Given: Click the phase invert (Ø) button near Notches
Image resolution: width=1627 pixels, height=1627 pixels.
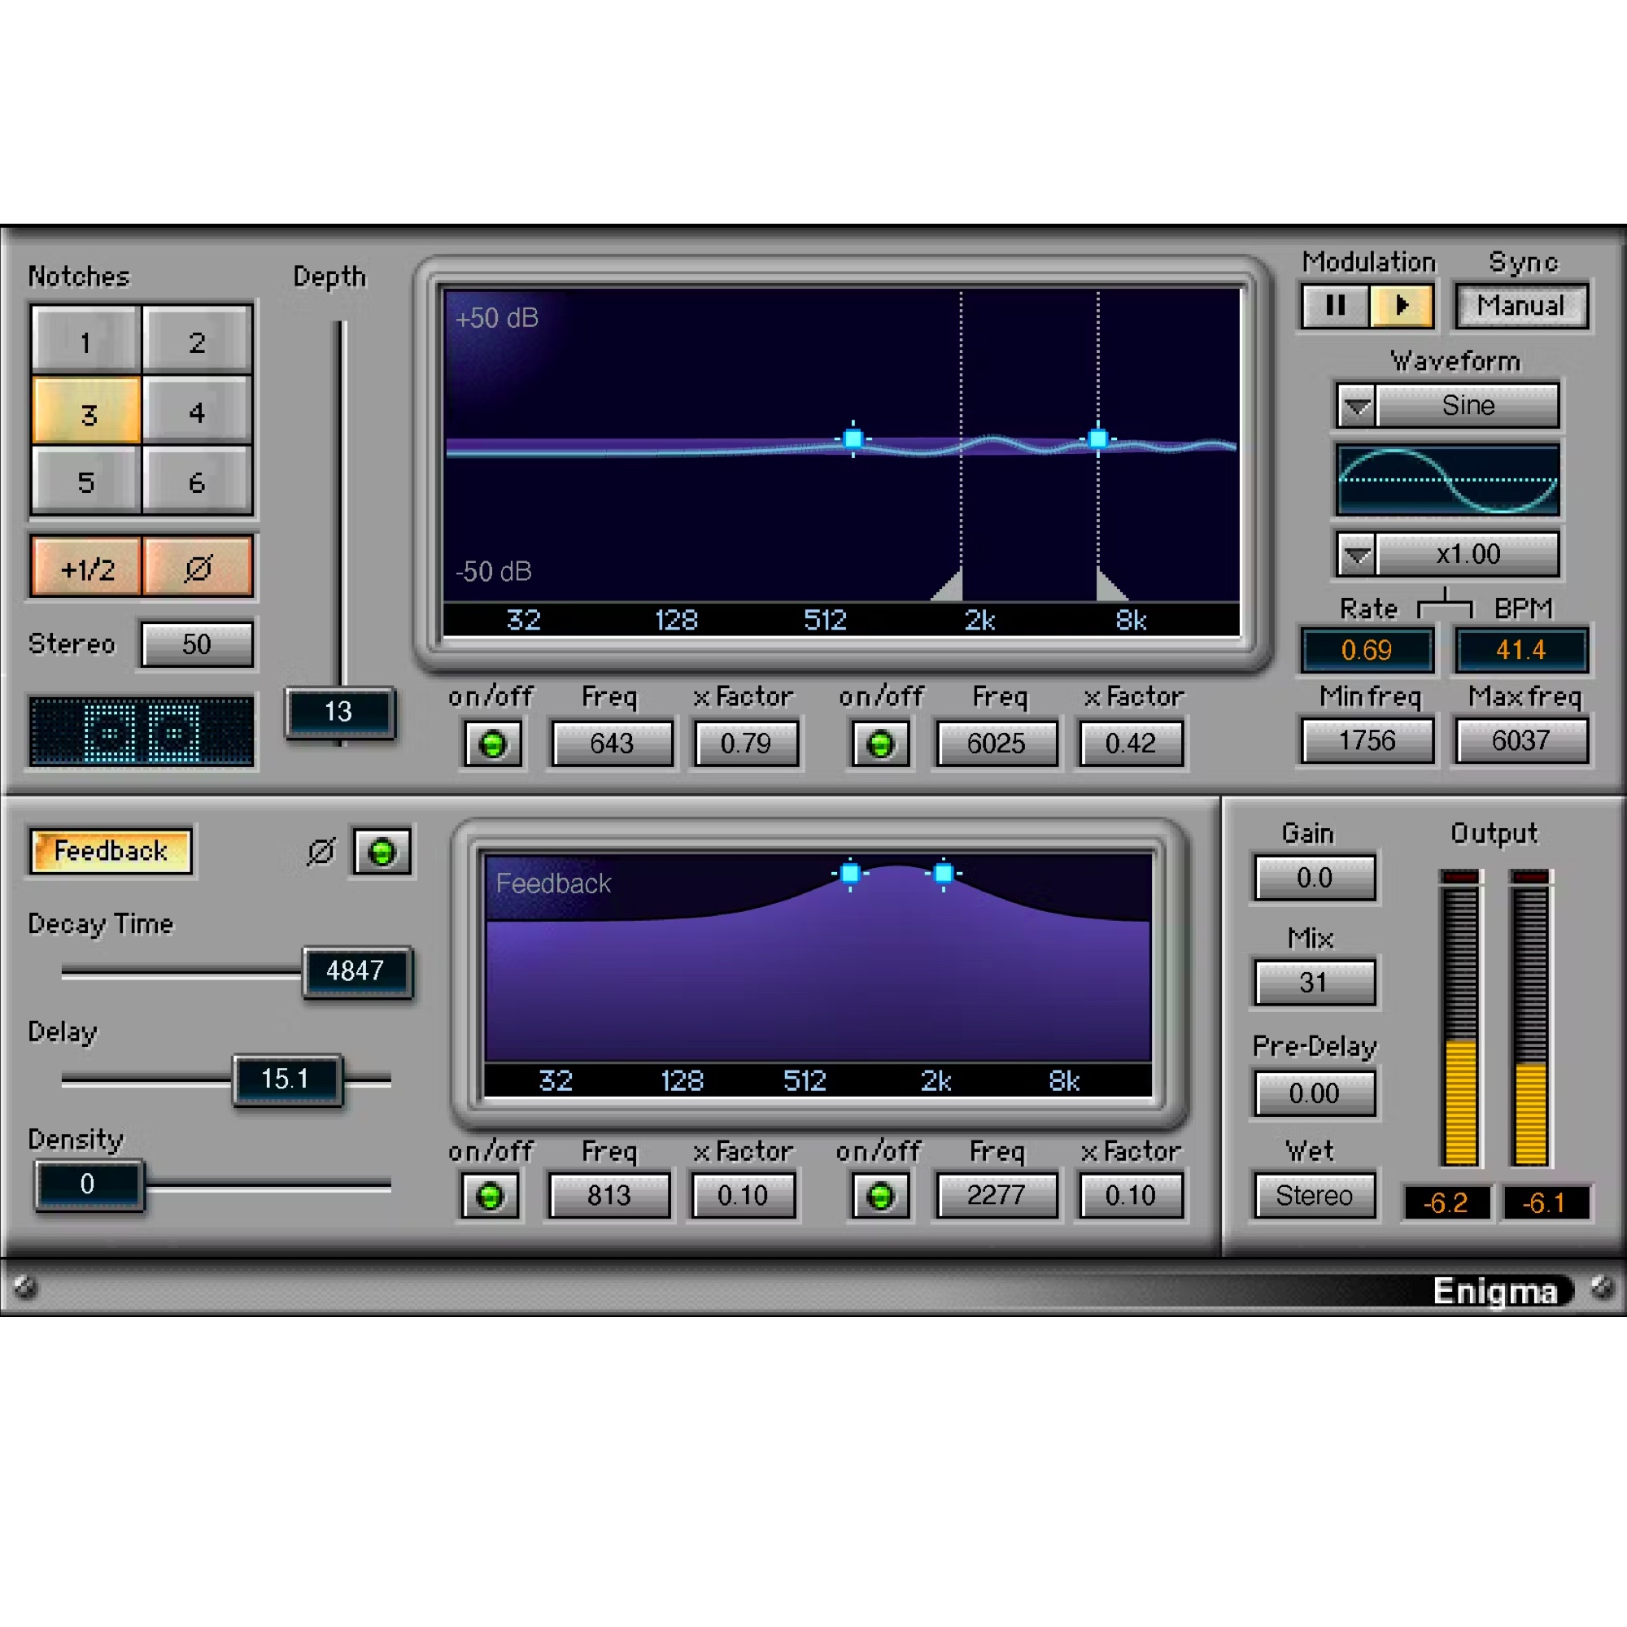Looking at the screenshot, I should click(x=198, y=567).
